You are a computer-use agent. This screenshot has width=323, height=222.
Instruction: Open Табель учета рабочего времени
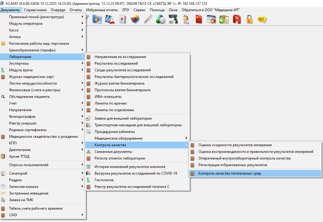[36, 208]
